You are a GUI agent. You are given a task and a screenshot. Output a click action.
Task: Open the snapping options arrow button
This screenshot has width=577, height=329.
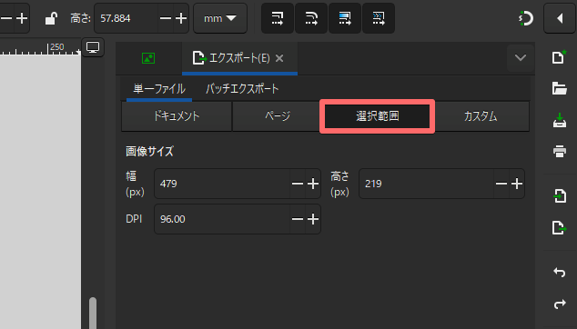pos(560,18)
